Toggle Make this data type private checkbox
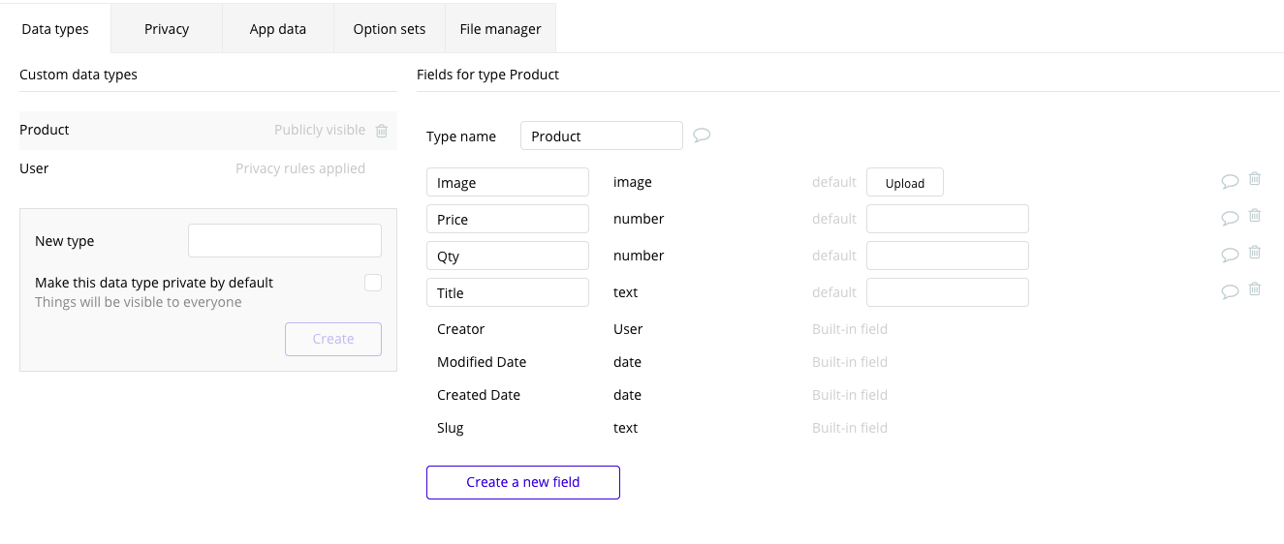This screenshot has width=1284, height=544. [x=373, y=283]
